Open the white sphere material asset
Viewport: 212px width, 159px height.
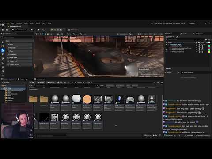pyautogui.click(x=76, y=99)
